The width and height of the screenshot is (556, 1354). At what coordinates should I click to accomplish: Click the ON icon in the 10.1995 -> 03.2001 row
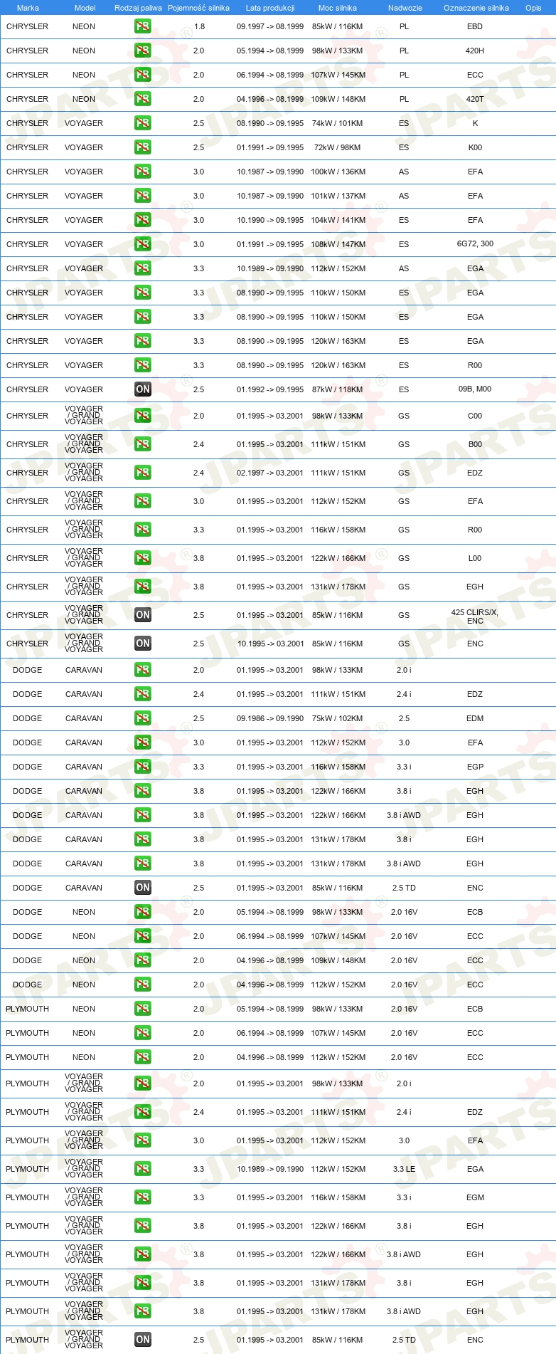click(143, 644)
